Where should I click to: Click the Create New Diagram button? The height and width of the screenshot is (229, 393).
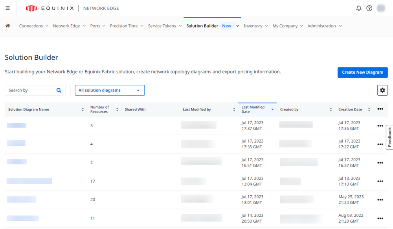click(x=362, y=73)
